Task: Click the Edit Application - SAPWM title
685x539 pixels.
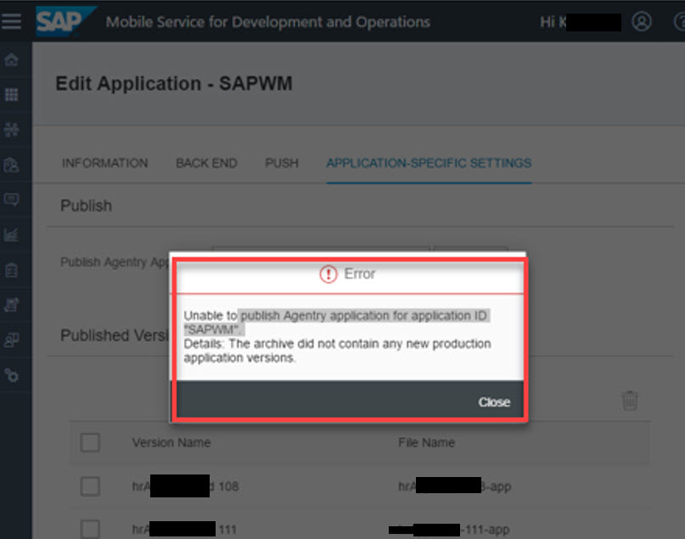Action: click(174, 83)
